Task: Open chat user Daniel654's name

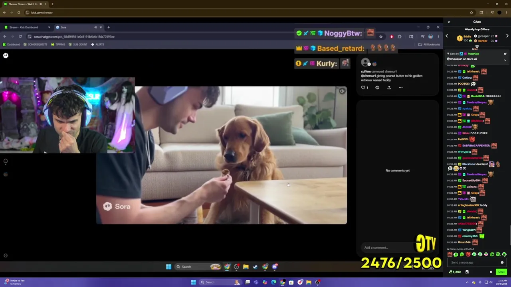Action: click(477, 96)
